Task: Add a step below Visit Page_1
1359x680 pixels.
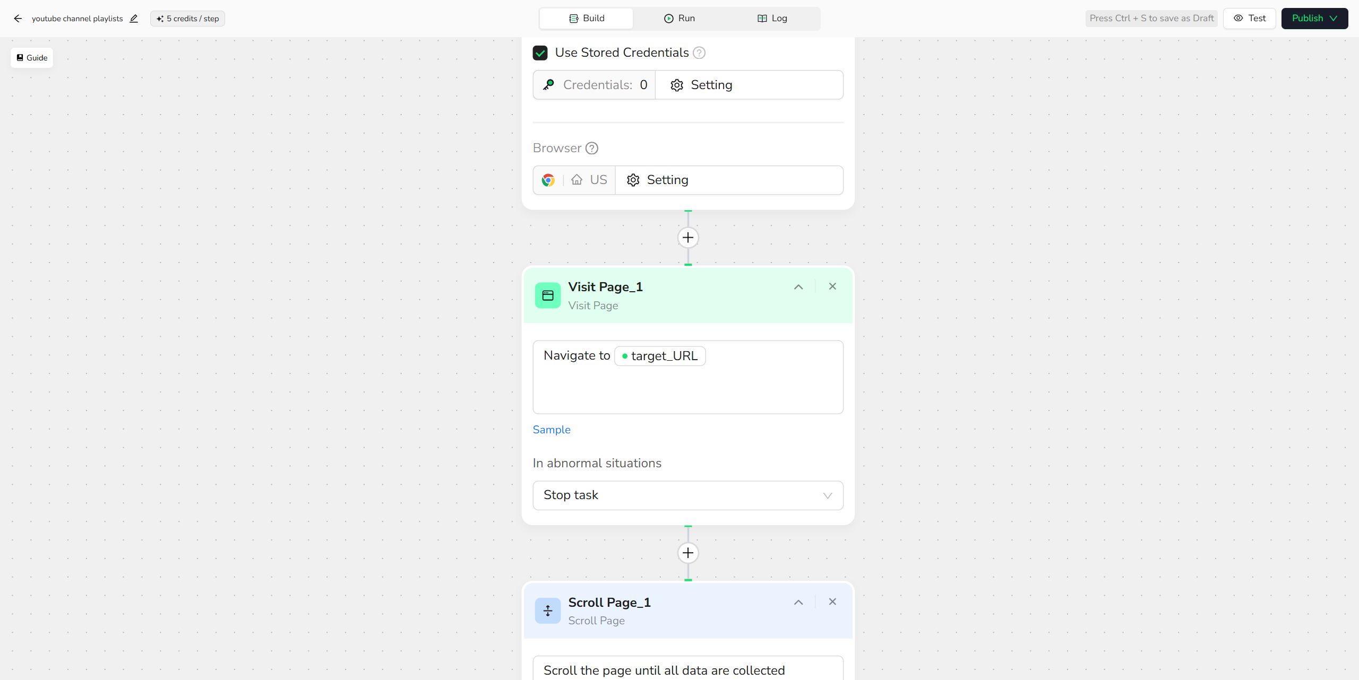Action: click(x=688, y=553)
